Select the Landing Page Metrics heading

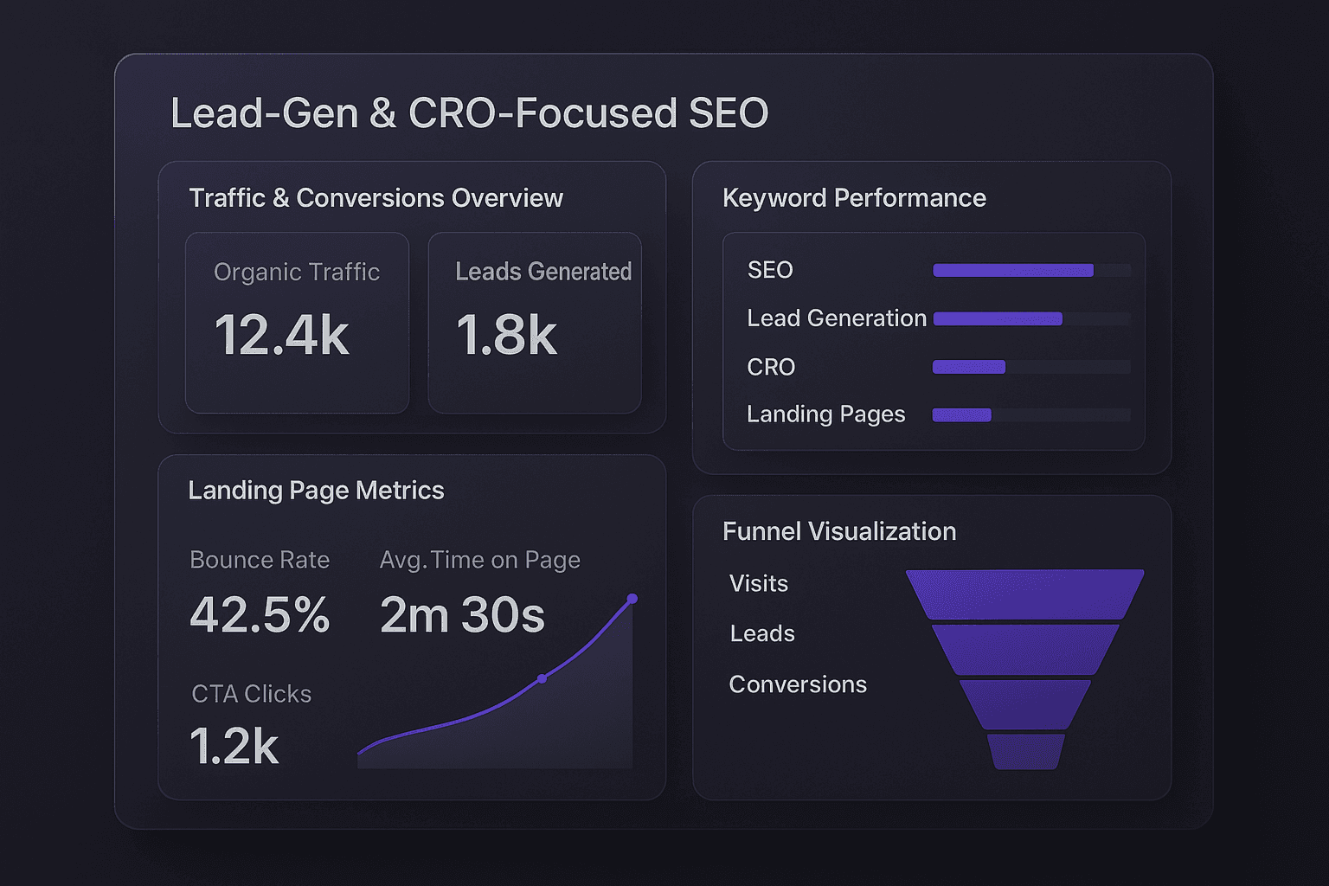pos(316,491)
